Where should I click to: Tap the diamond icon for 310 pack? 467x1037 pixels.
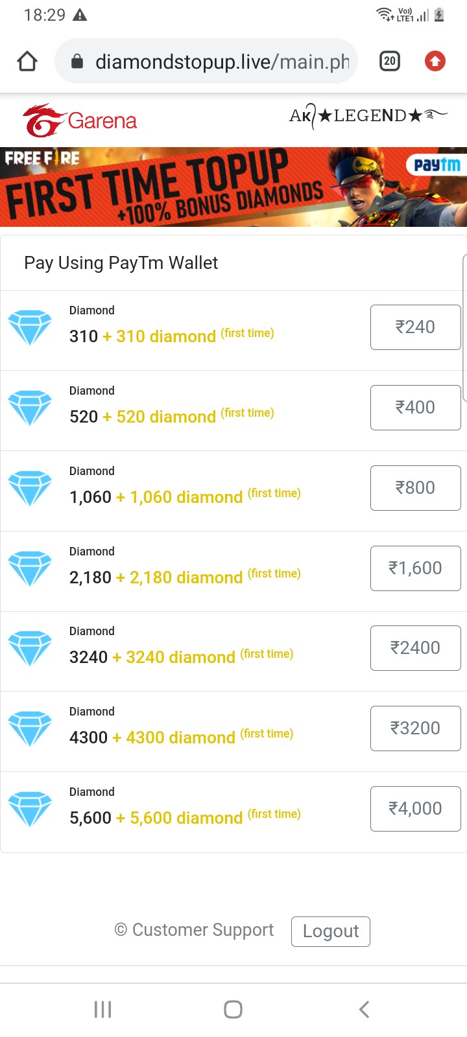(30, 327)
